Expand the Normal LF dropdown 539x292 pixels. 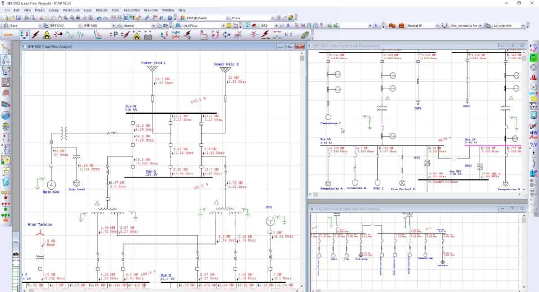pyautogui.click(x=437, y=26)
